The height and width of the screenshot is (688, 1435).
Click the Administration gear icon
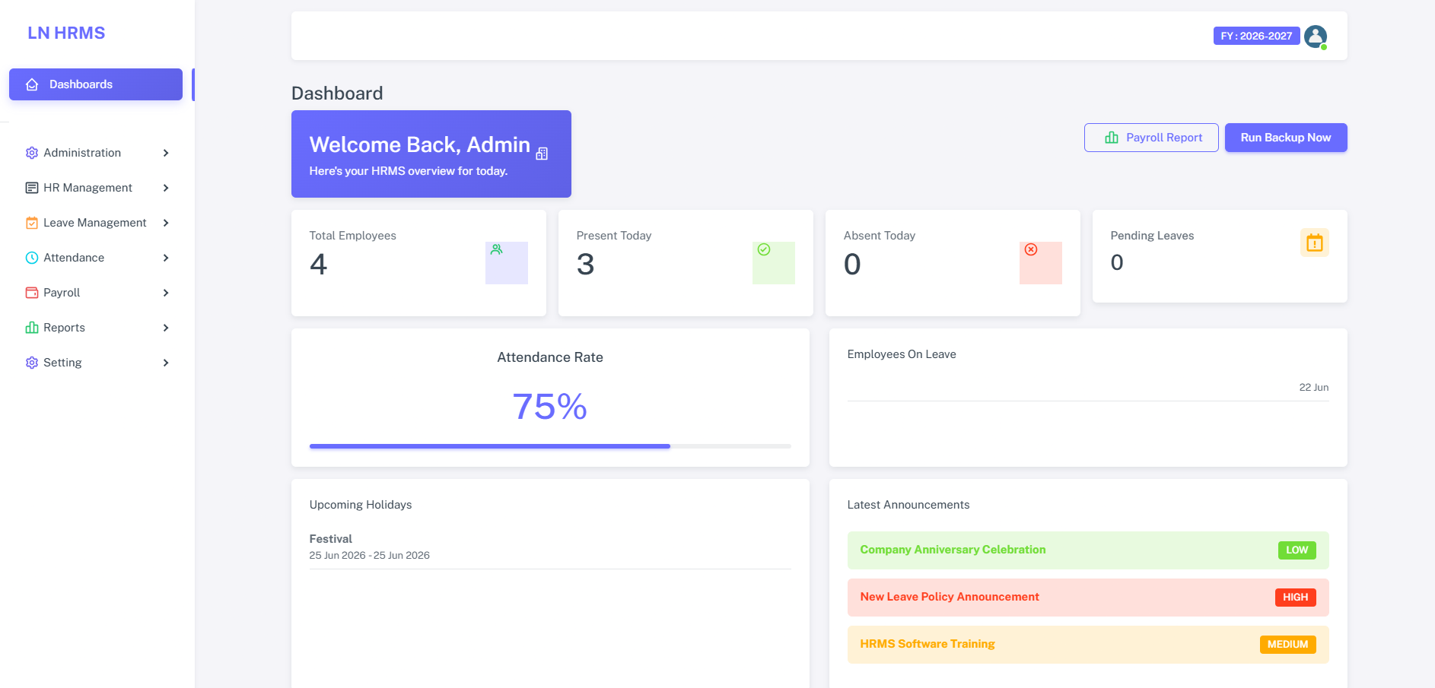pyautogui.click(x=32, y=153)
